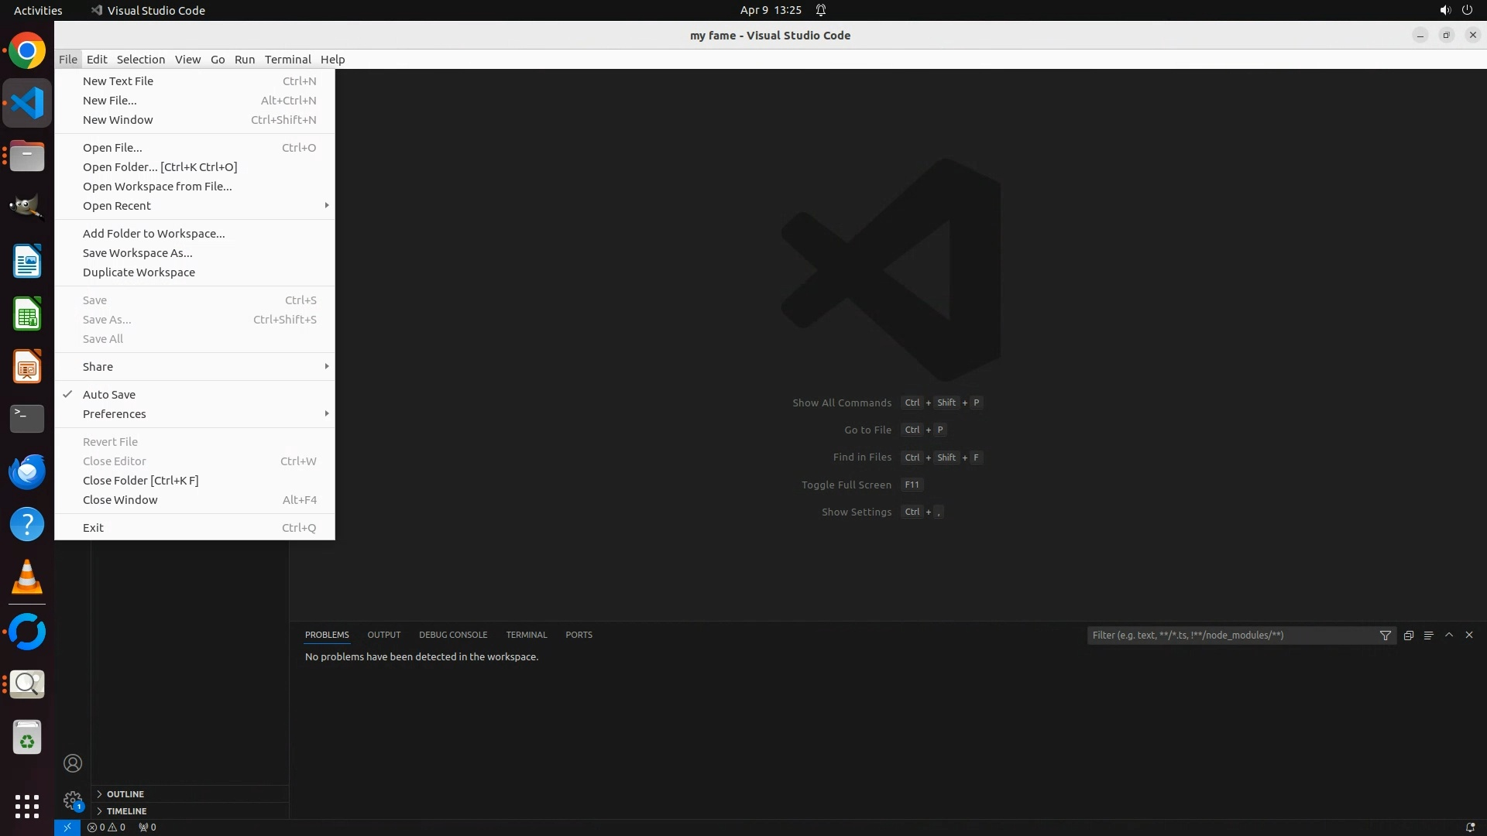
Task: Maximize panel using the chevron-up icon
Action: [x=1449, y=635]
